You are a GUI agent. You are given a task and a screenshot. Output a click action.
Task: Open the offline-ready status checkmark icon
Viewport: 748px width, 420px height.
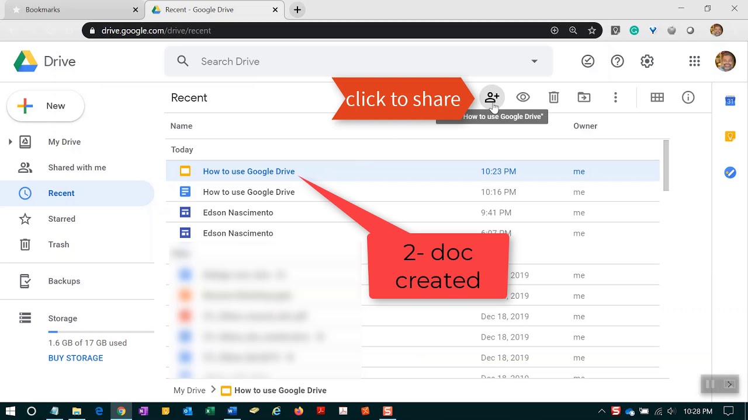tap(588, 61)
